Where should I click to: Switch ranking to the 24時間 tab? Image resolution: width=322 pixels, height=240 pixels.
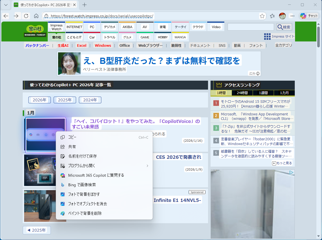pos(242,93)
